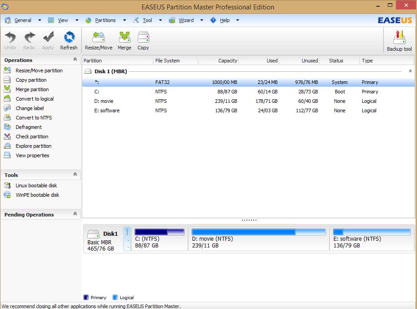Collapse the Operations panel section

pos(75,60)
